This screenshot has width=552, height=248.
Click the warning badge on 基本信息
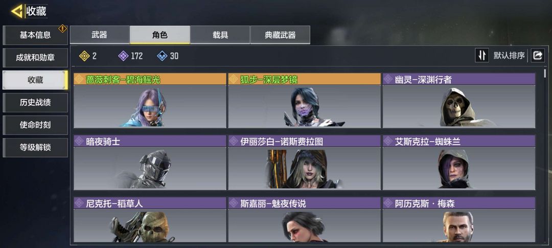[63, 29]
